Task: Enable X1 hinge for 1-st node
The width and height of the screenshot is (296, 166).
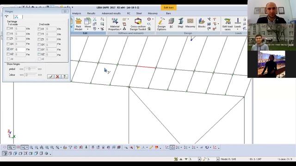Action: pyautogui.click(x=8, y=29)
